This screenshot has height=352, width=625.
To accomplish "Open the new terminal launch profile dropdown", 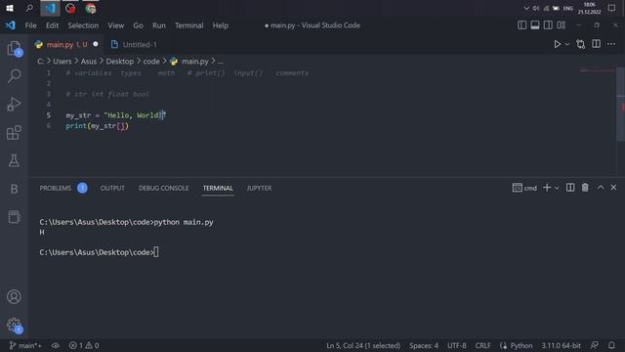I will click(x=557, y=188).
